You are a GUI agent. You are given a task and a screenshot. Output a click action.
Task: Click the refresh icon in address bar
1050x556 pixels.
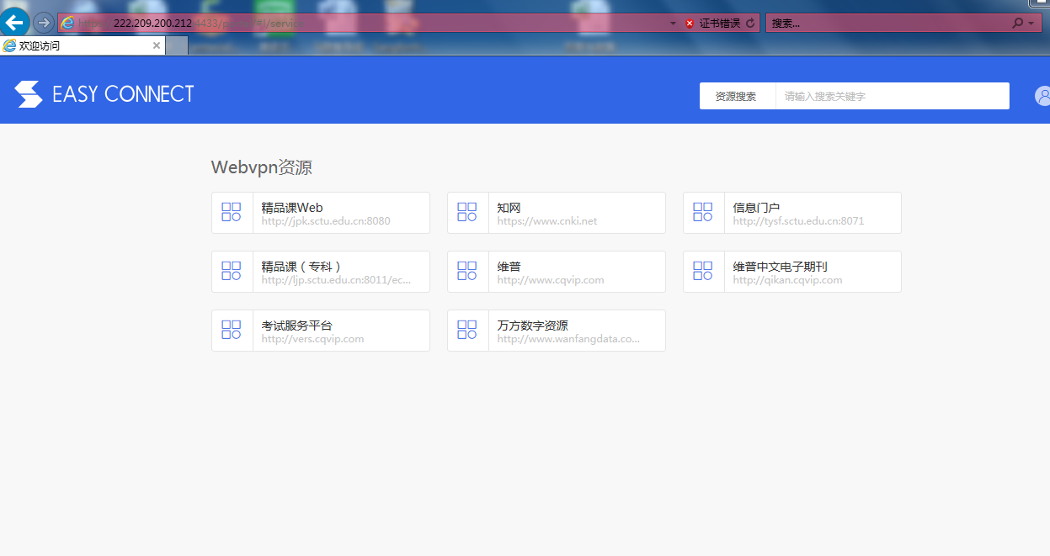[x=750, y=23]
